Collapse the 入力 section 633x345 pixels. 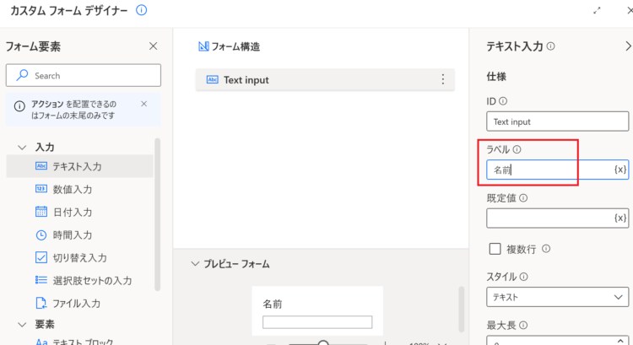[x=22, y=148]
